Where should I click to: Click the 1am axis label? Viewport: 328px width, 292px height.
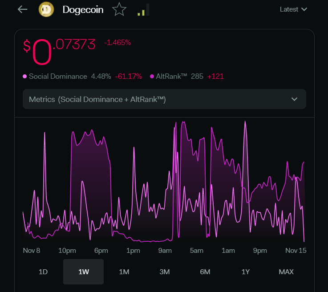[x=228, y=250]
